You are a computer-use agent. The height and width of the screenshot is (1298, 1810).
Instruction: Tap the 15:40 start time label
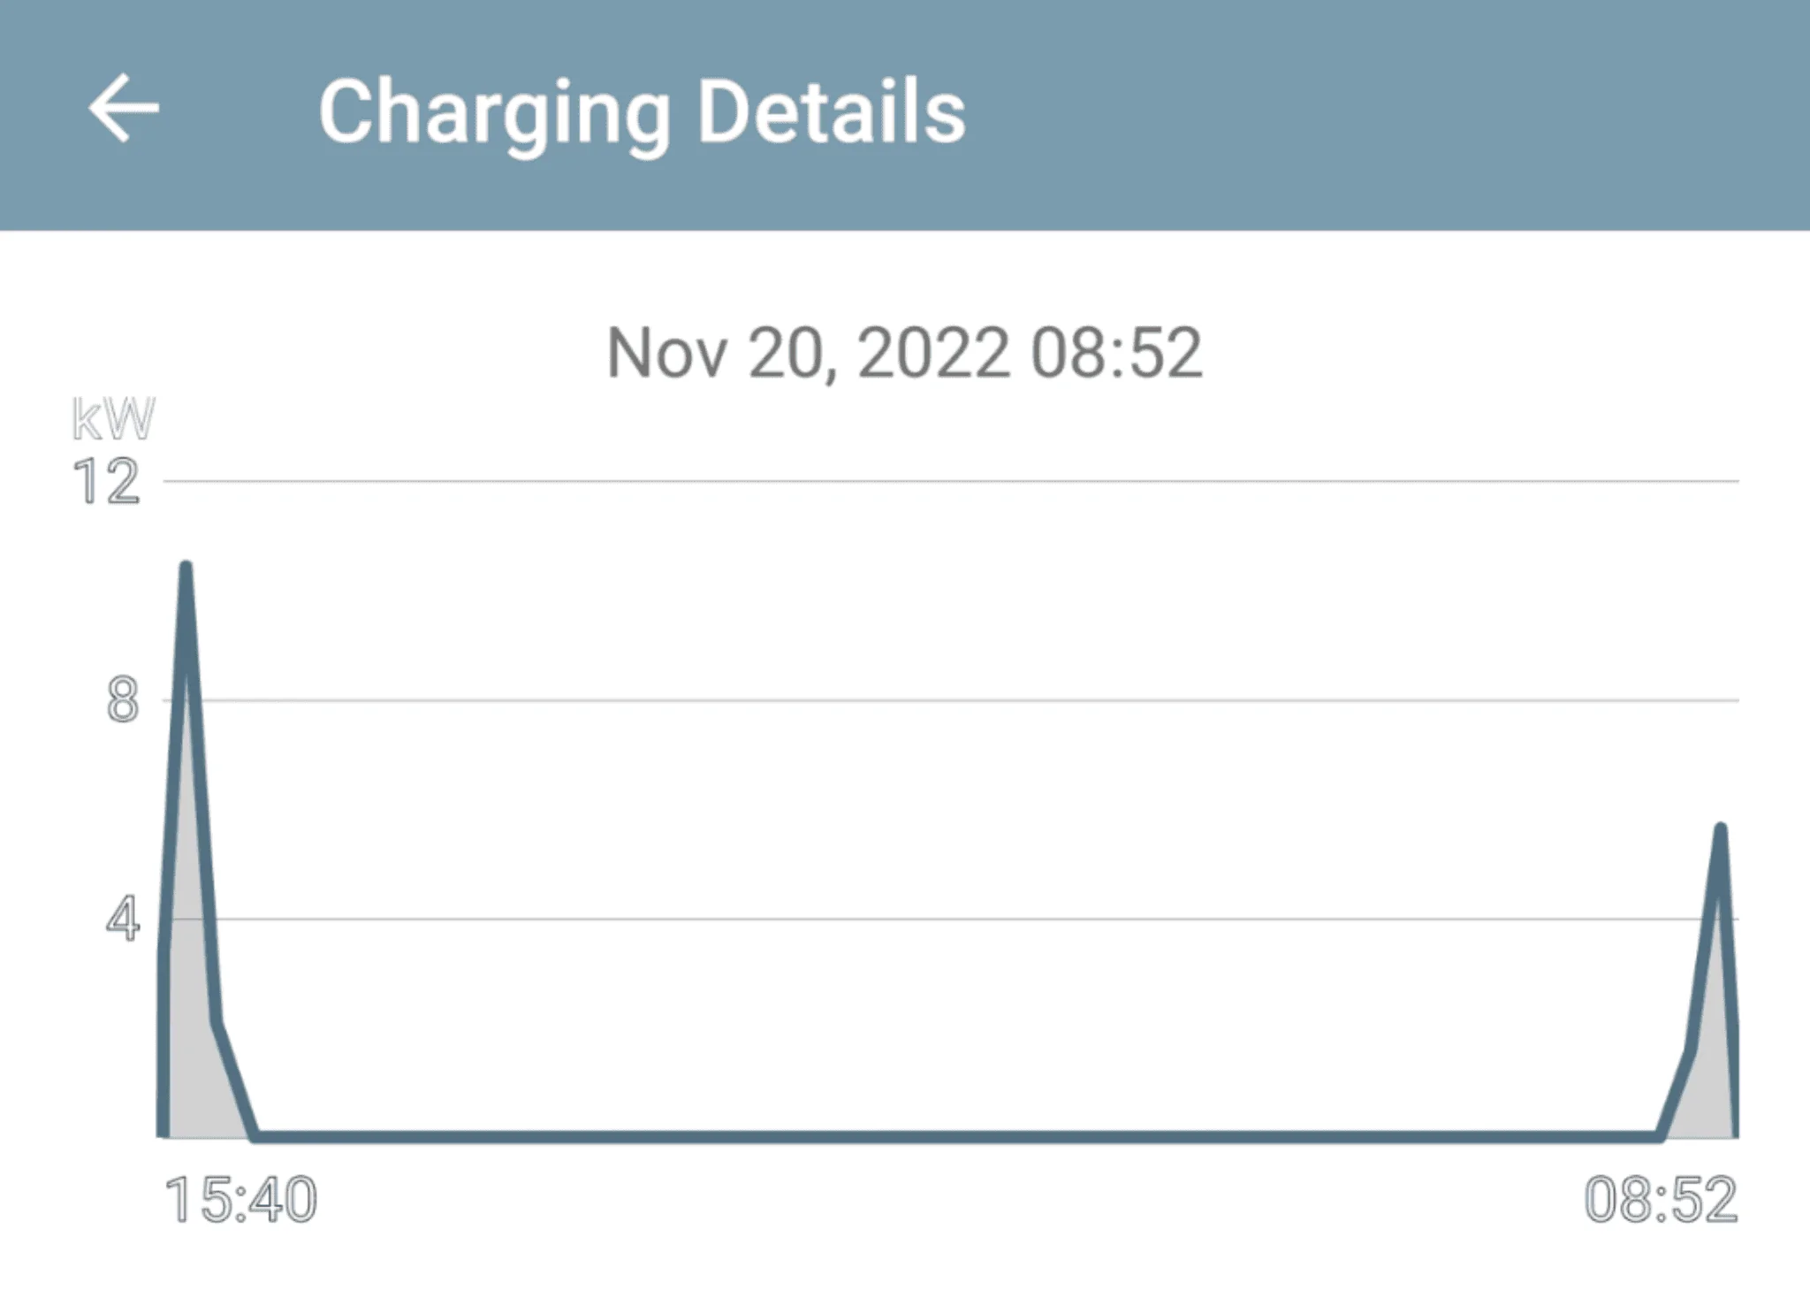240,1200
